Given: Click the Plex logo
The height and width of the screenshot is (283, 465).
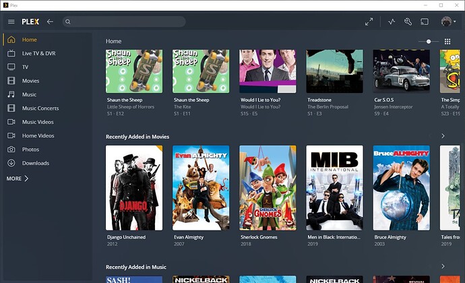Looking at the screenshot, I should [30, 22].
